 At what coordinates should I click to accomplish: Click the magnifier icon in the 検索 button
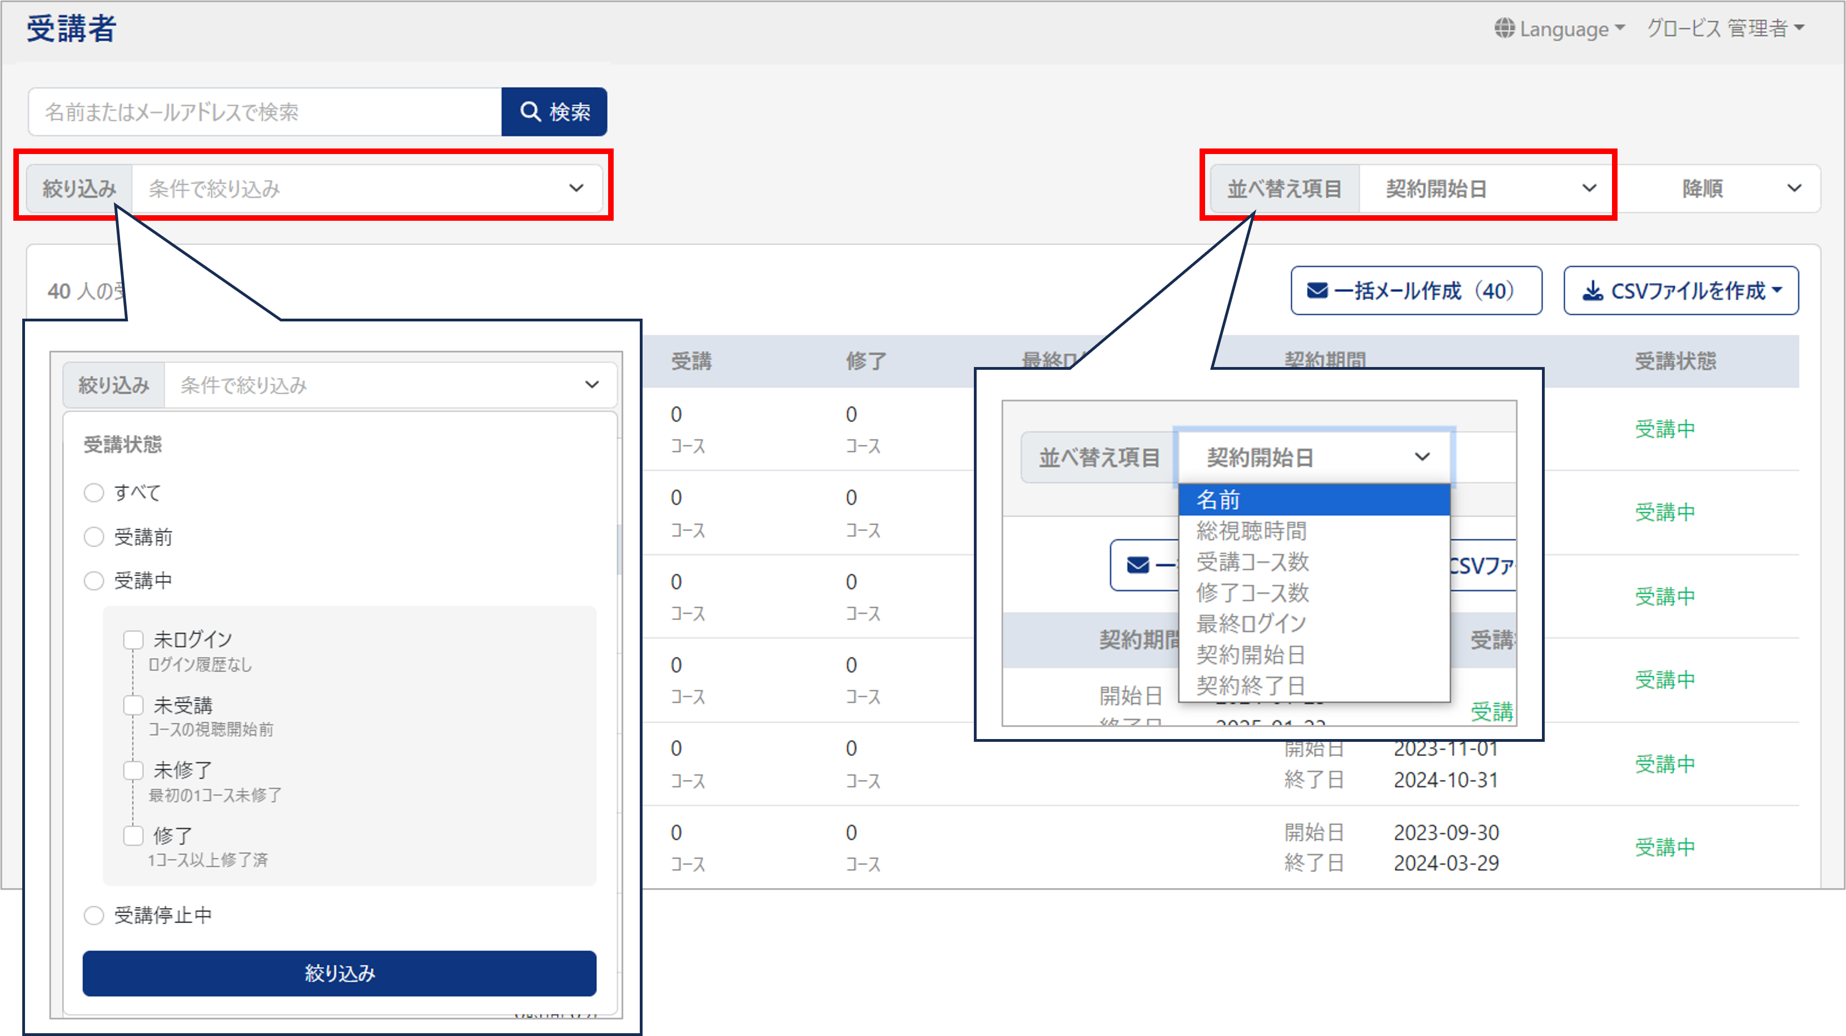(x=530, y=111)
